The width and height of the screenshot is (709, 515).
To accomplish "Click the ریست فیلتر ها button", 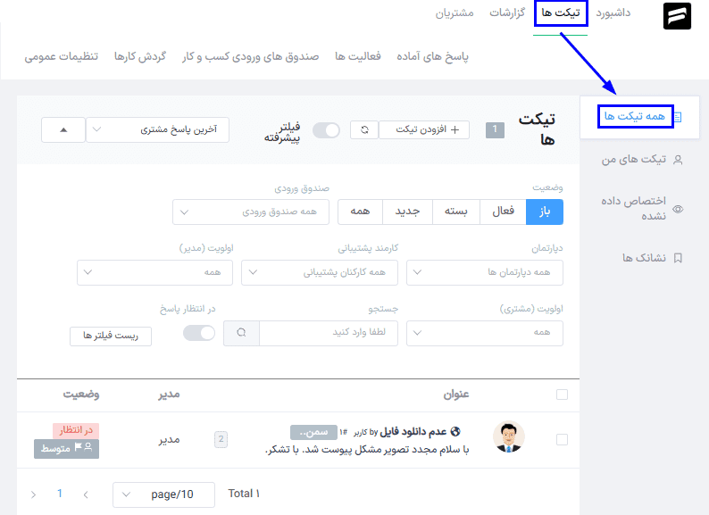I will coord(111,336).
